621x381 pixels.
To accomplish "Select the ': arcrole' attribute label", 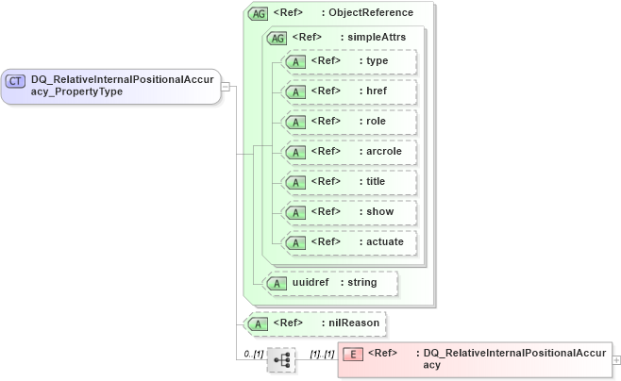I will pyautogui.click(x=380, y=151).
